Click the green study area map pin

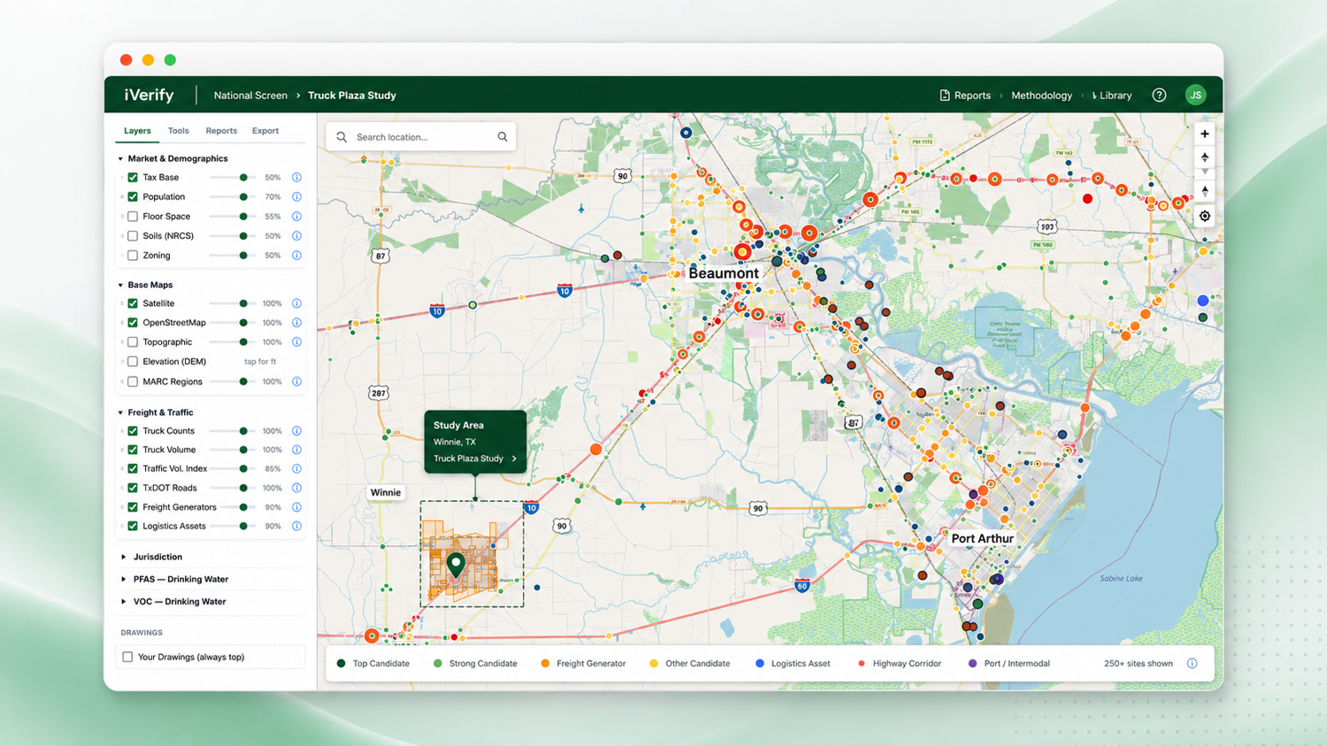coord(456,565)
